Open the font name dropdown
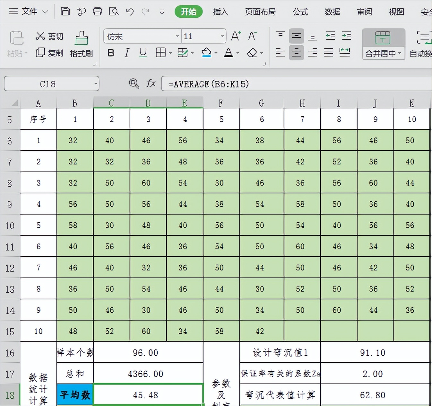Image resolution: width=432 pixels, height=406 pixels. [177, 36]
